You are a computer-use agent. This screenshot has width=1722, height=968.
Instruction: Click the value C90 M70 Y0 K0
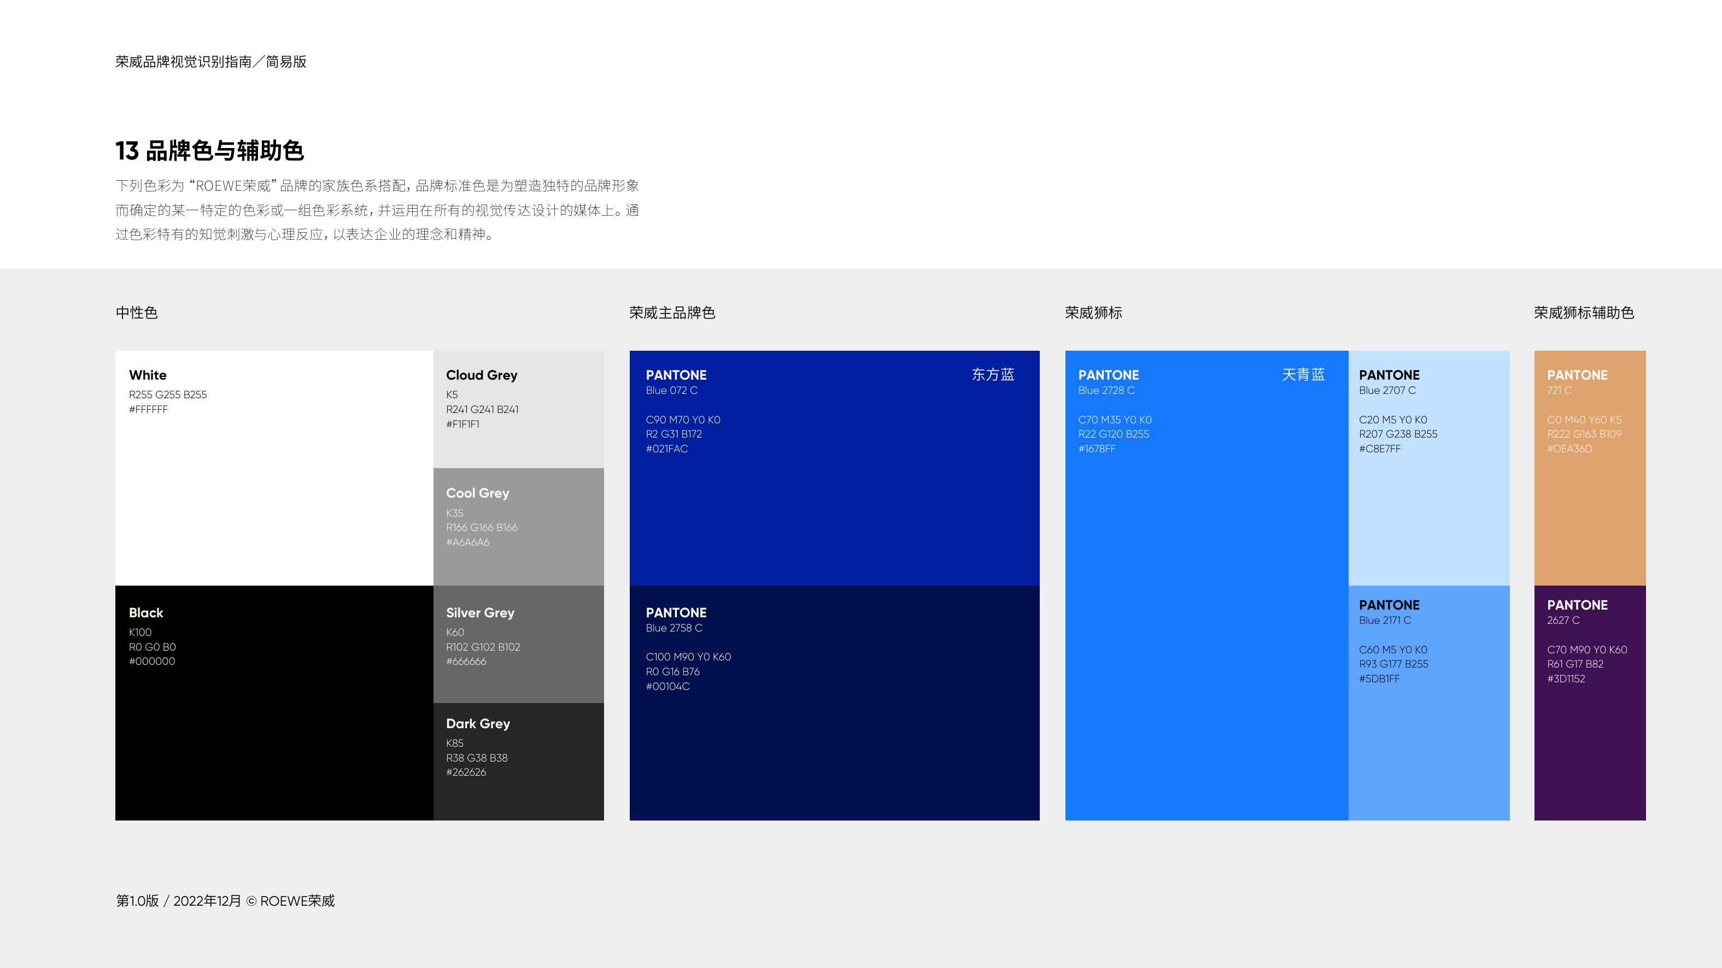[x=683, y=420]
